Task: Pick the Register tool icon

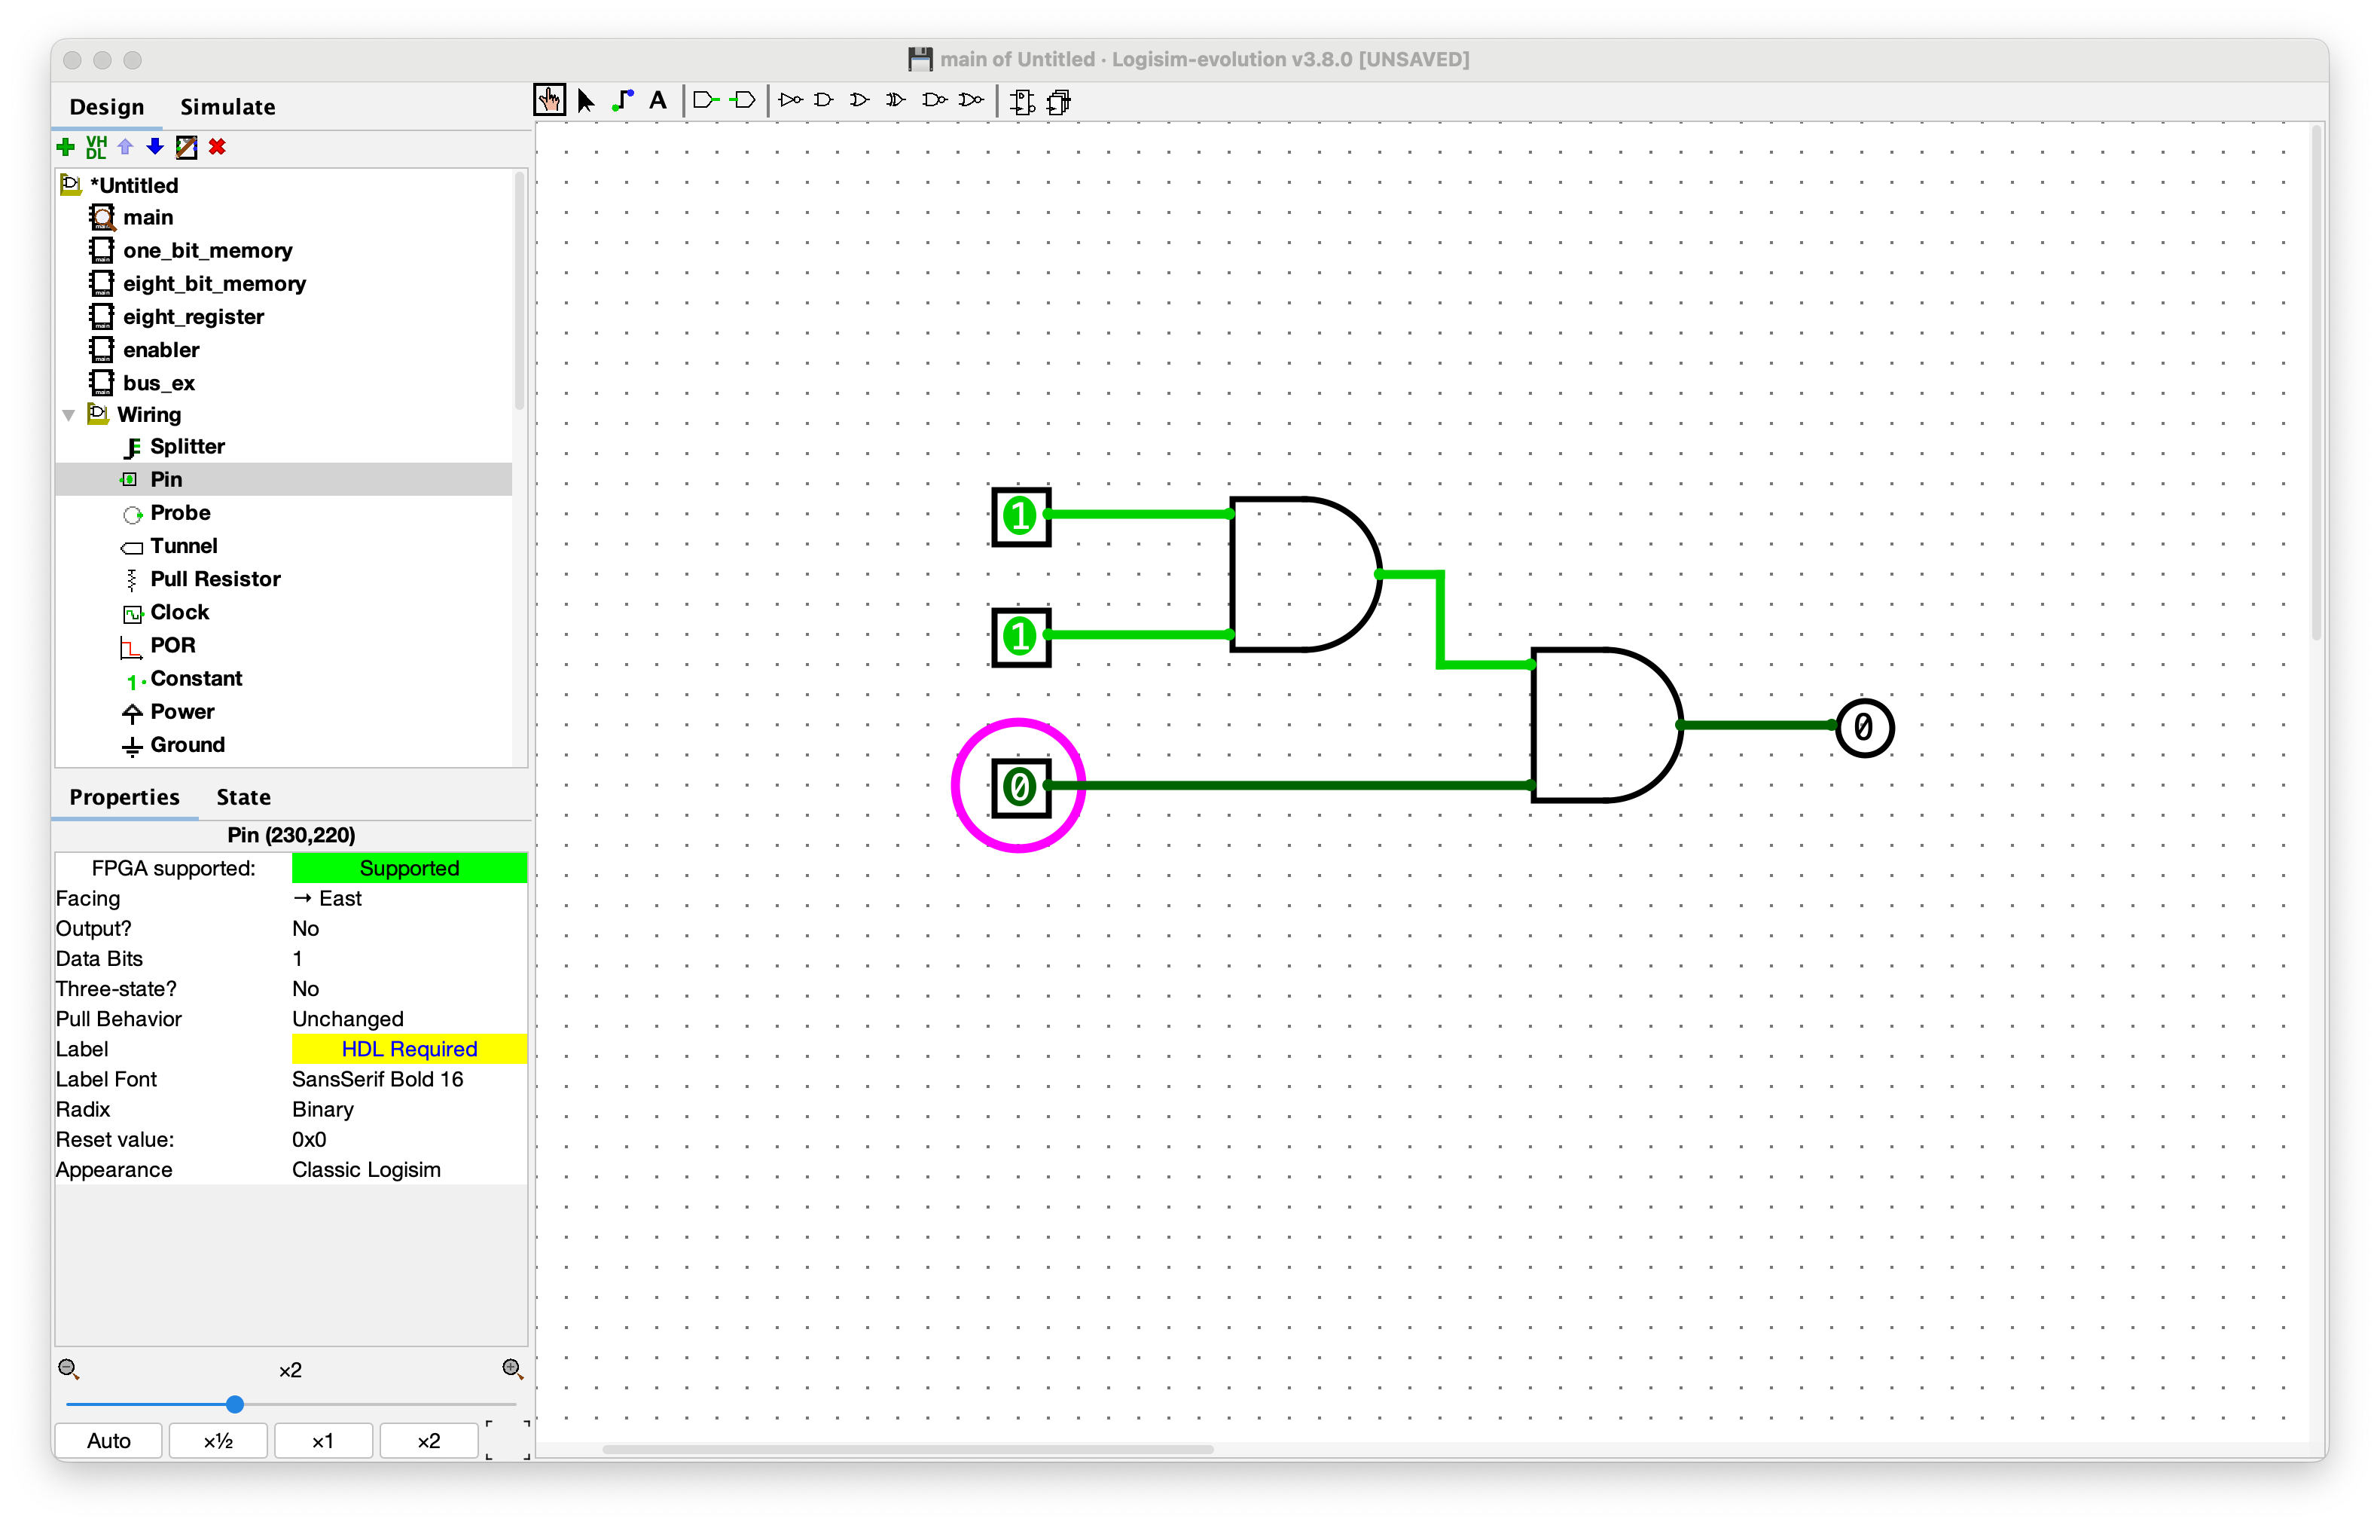Action: [x=1059, y=101]
